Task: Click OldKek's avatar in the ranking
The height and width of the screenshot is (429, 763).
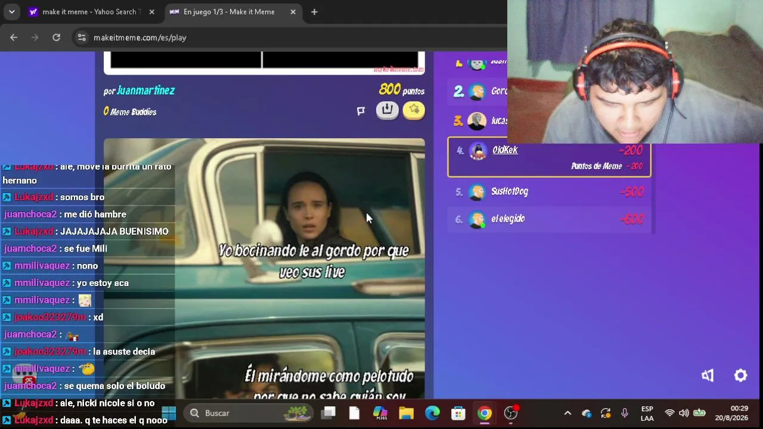Action: [x=477, y=151]
